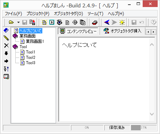Click the grayed save disk beside the open dropdown
Screen dimensions: 160x134
(x=25, y=22)
